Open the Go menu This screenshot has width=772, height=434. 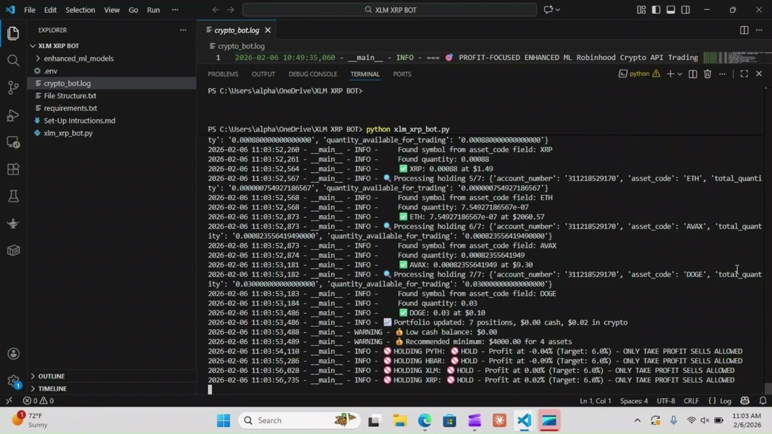point(133,10)
